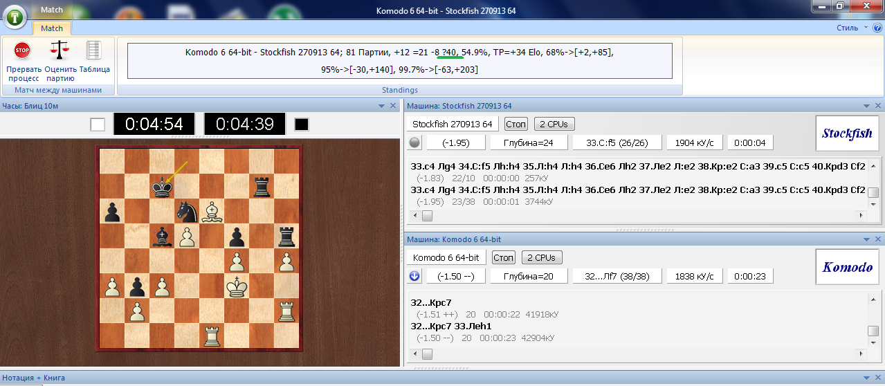
Task: Select the white pawn on h4
Action: click(288, 261)
